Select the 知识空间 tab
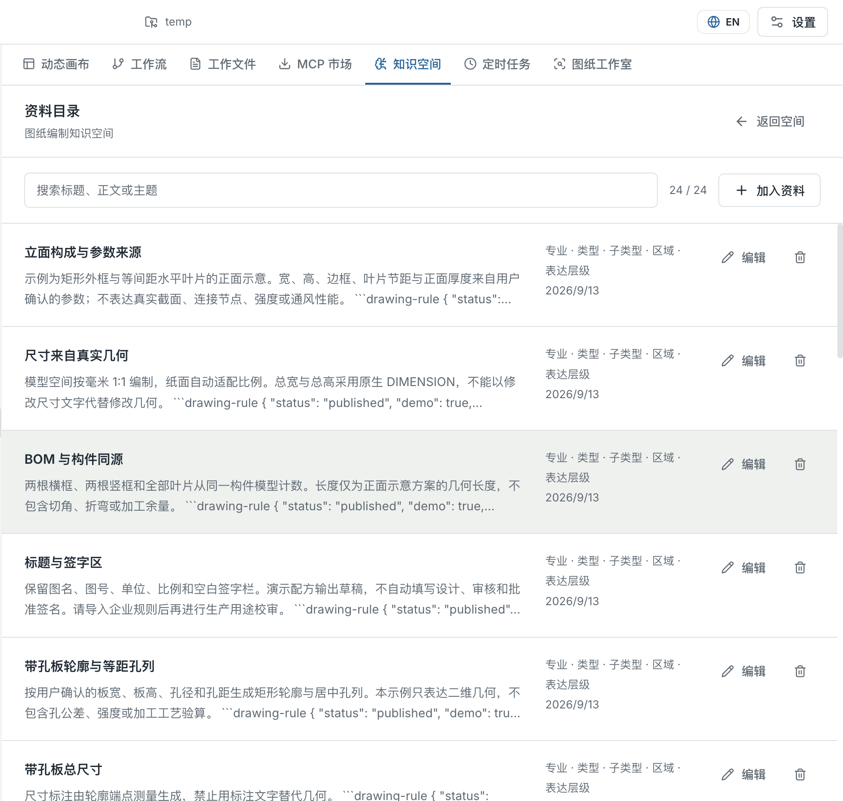This screenshot has height=801, width=843. click(408, 64)
